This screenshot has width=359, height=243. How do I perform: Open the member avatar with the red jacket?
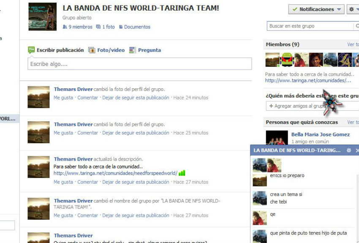click(x=301, y=60)
